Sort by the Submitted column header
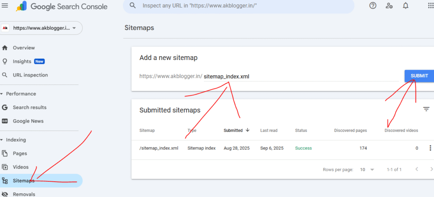 click(x=233, y=130)
